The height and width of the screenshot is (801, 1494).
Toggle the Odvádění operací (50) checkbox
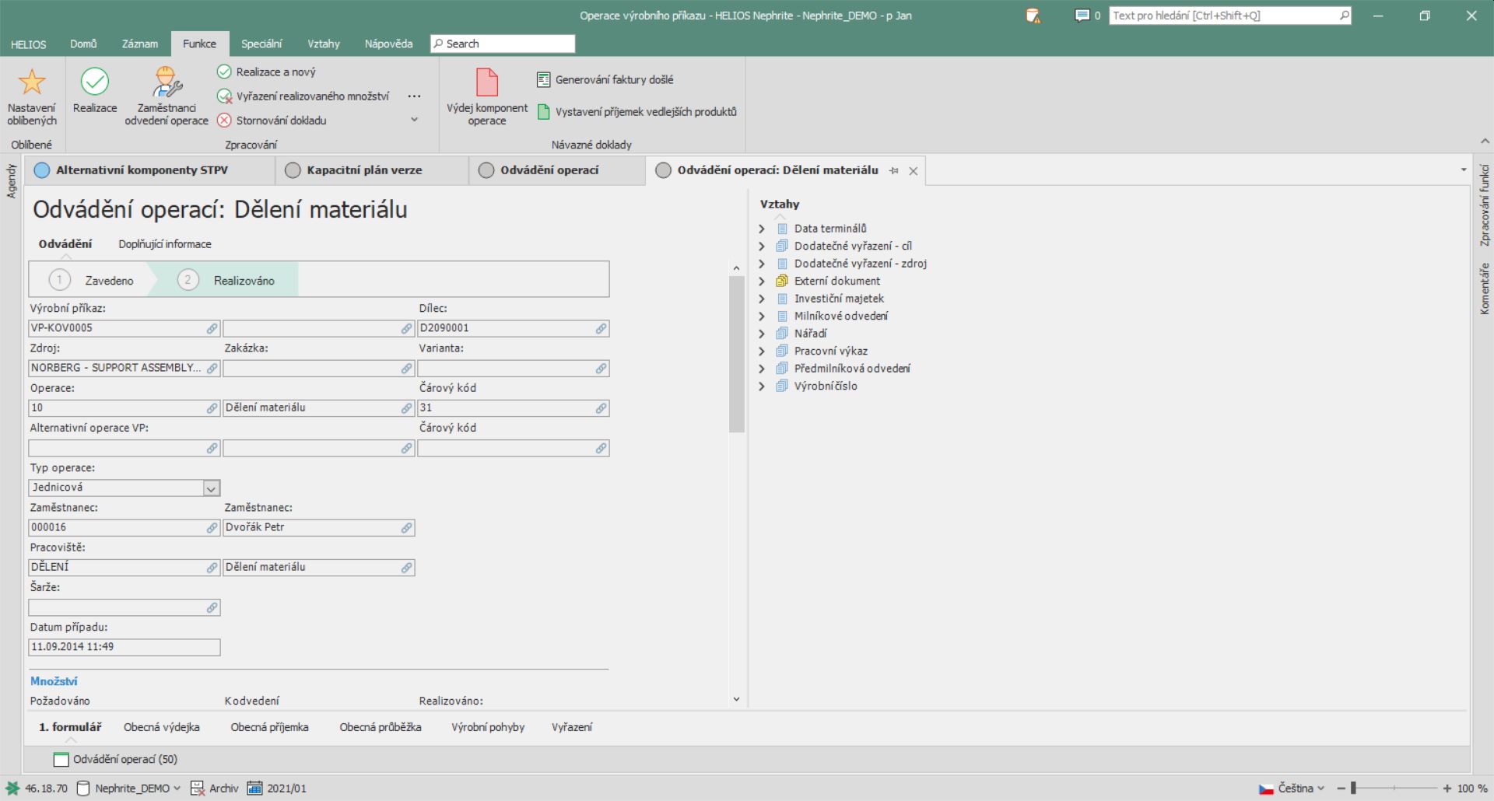61,759
